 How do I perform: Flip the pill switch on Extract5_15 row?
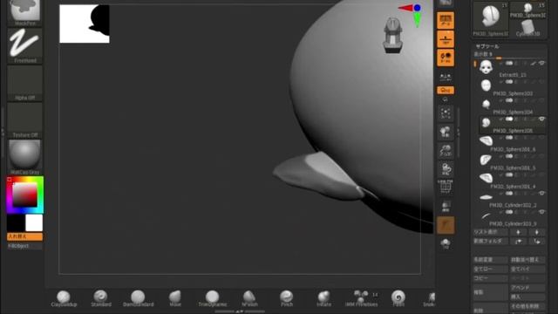coord(509,63)
